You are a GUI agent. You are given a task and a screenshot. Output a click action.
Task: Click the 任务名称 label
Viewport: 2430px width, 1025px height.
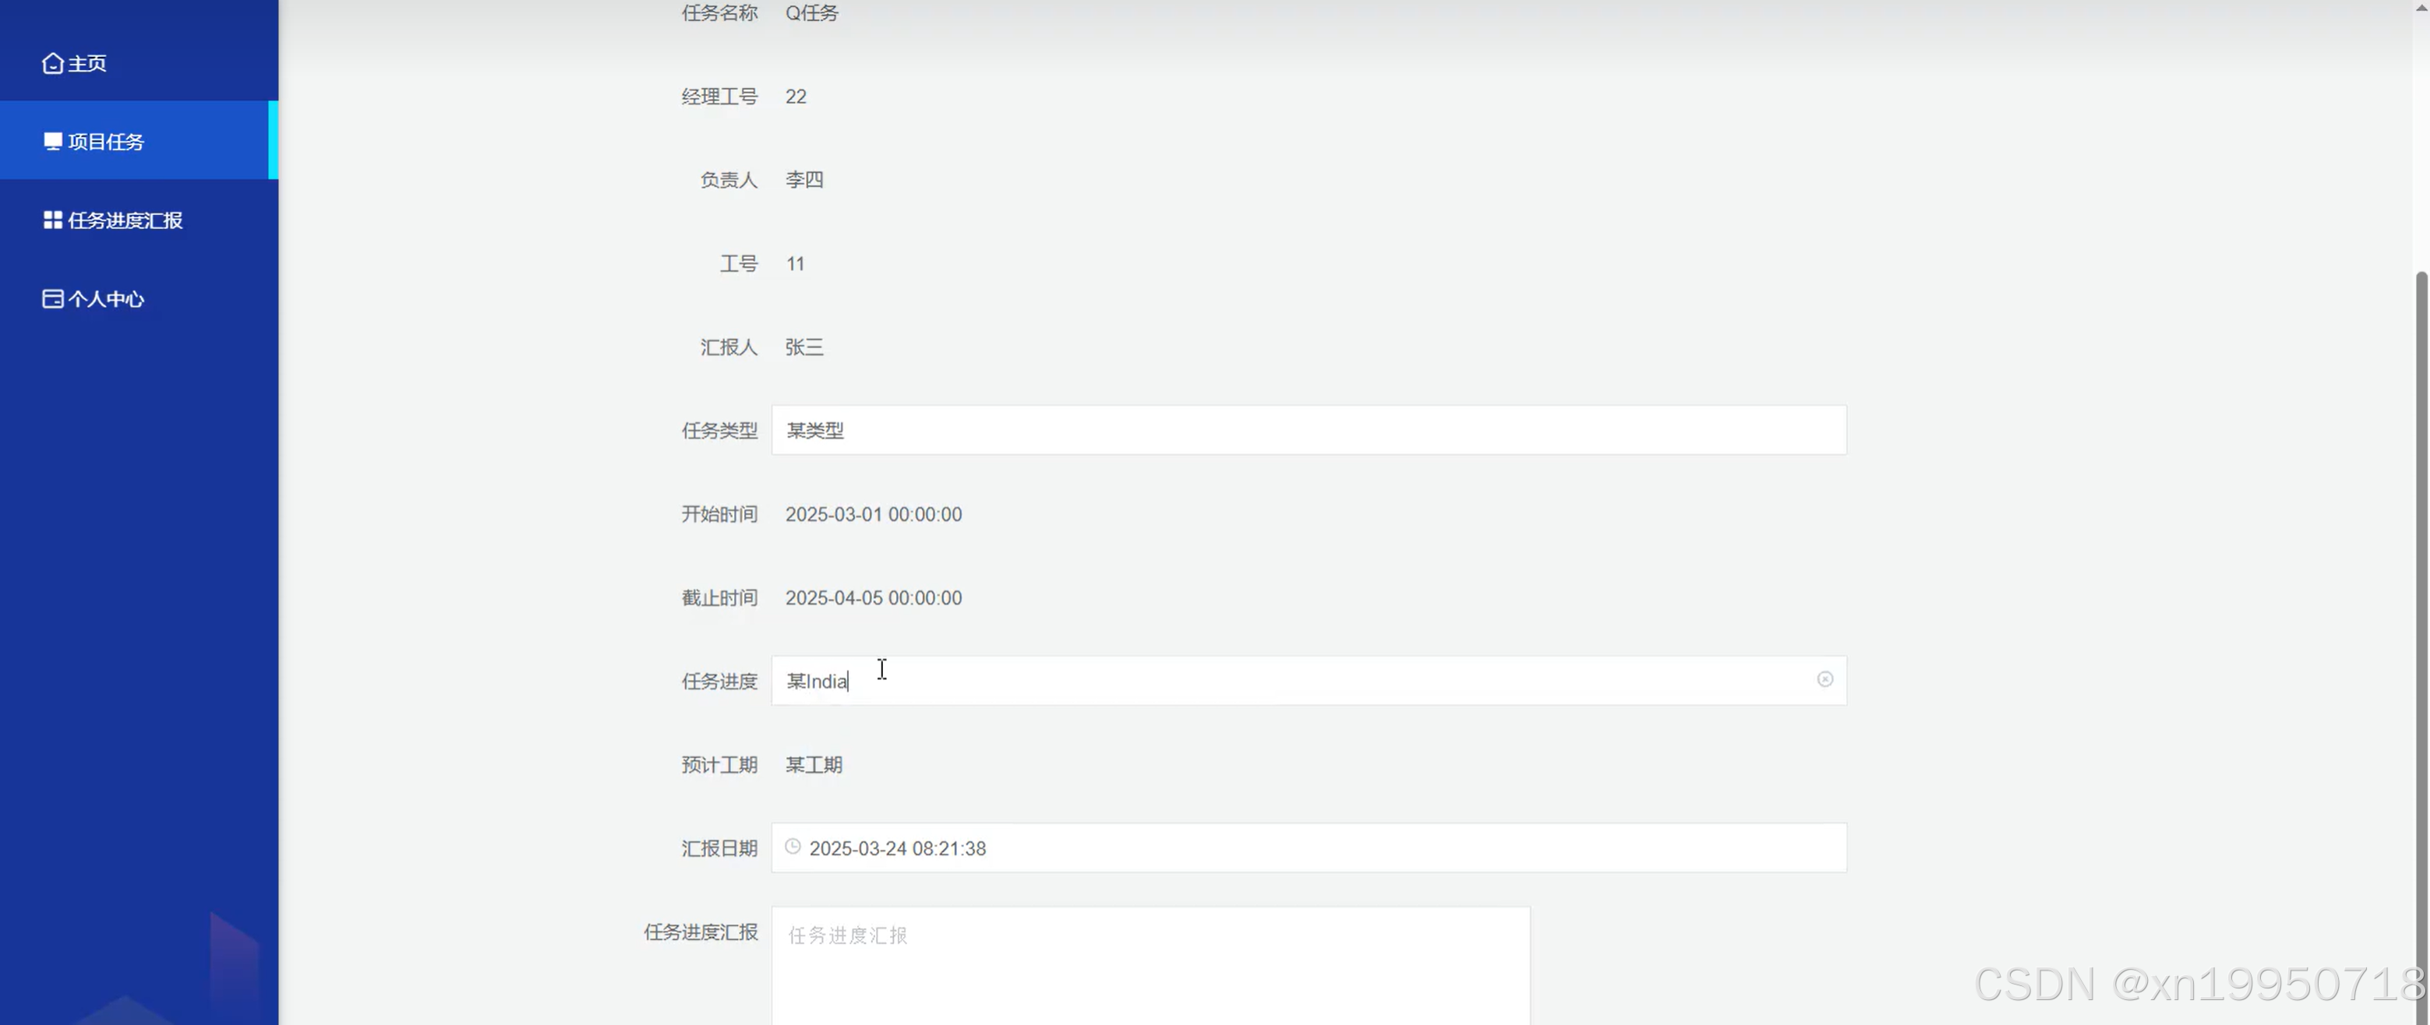(x=719, y=13)
